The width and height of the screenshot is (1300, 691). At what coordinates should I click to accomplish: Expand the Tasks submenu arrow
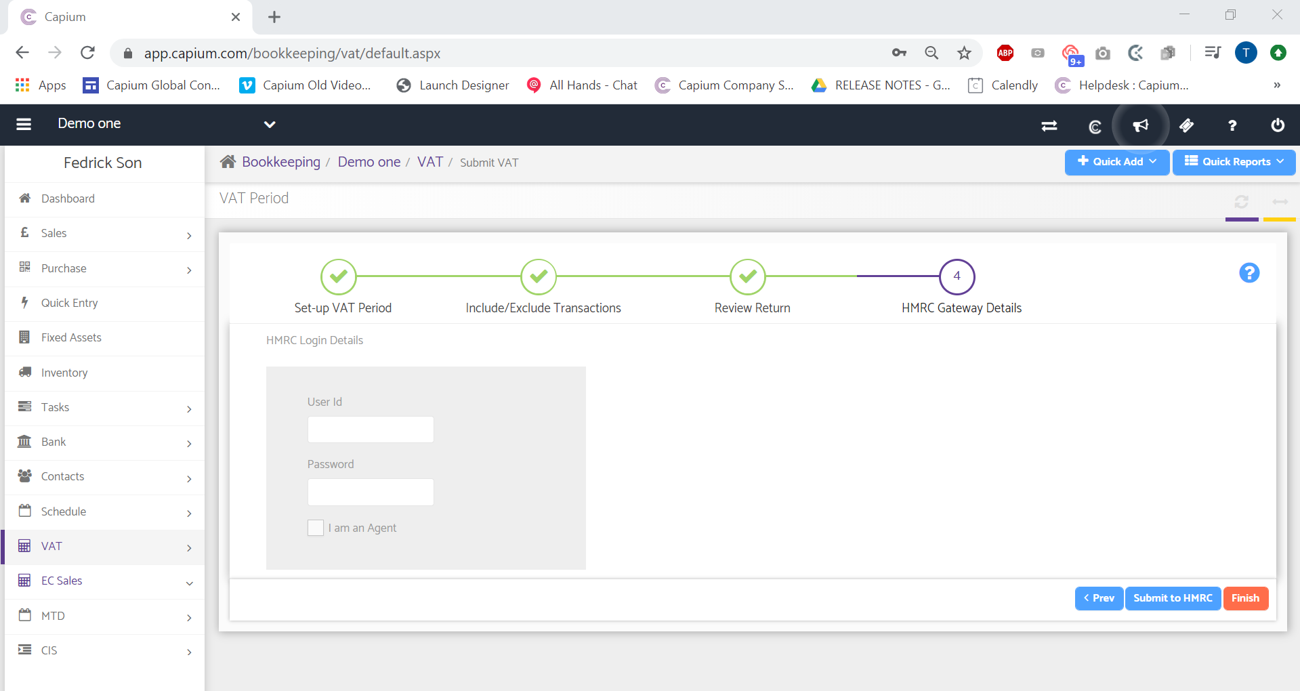coord(189,409)
